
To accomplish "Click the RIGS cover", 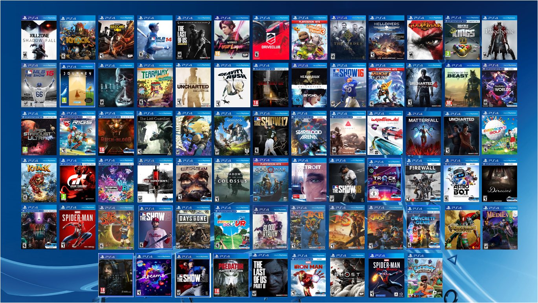I will pos(77,133).
